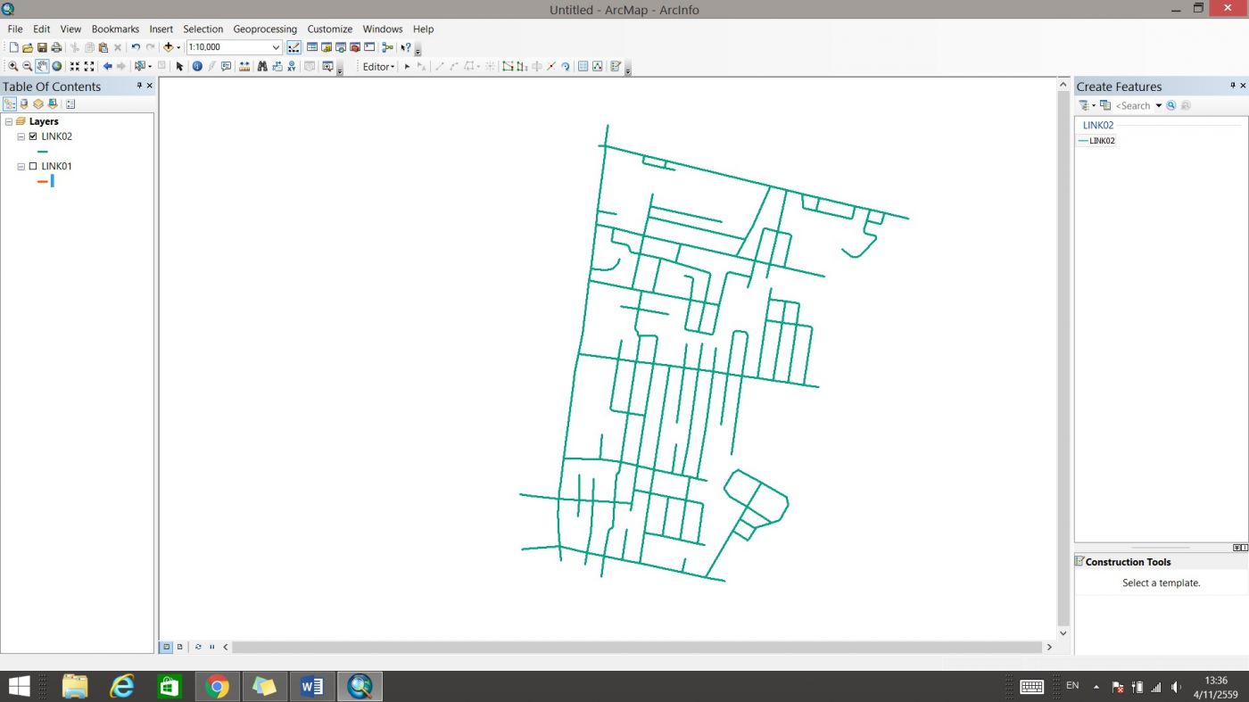Viewport: 1249px width, 702px height.
Task: Activate the Pan hand tool
Action: 42,67
